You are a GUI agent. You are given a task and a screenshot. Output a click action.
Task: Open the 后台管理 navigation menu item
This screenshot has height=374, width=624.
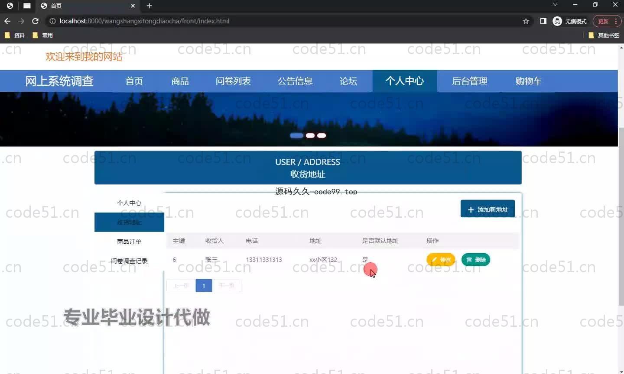tap(470, 81)
